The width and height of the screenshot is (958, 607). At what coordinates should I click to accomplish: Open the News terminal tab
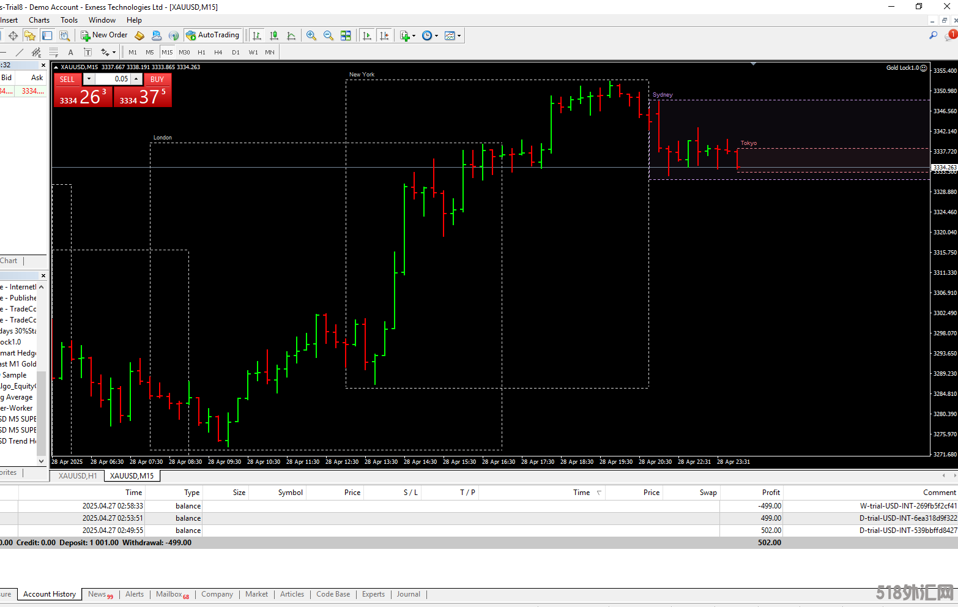pos(100,594)
